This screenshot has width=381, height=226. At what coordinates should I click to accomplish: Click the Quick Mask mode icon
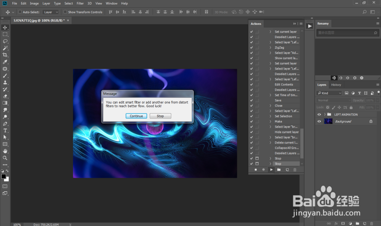5,186
